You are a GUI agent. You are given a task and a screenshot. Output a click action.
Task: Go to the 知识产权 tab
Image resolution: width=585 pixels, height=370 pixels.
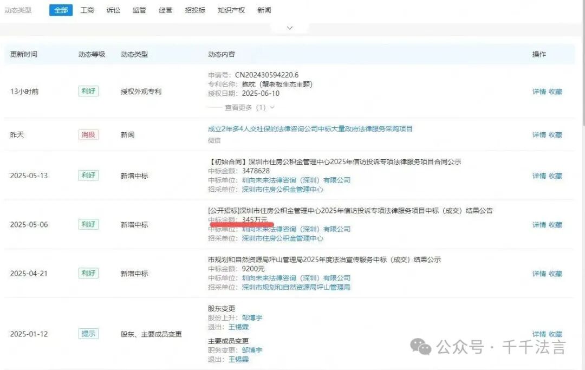point(231,10)
